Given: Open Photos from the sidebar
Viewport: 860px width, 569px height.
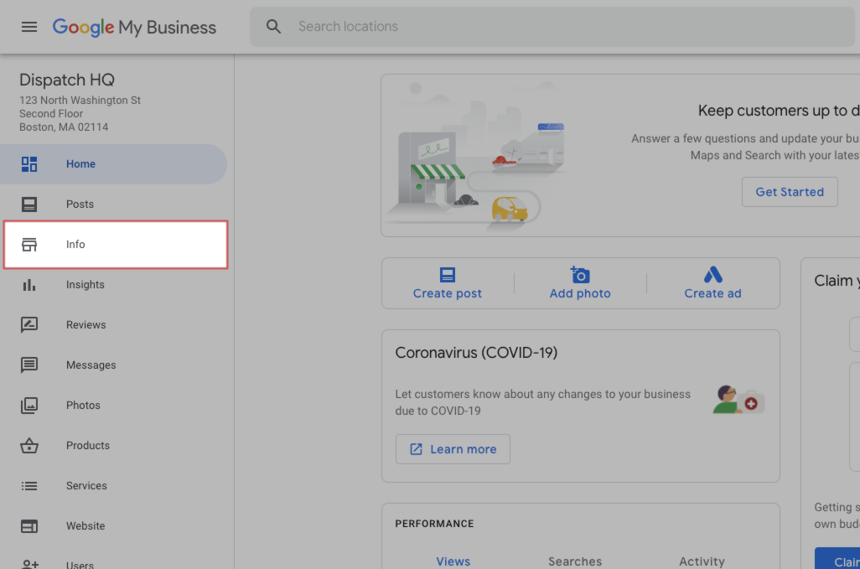Looking at the screenshot, I should click(x=113, y=405).
